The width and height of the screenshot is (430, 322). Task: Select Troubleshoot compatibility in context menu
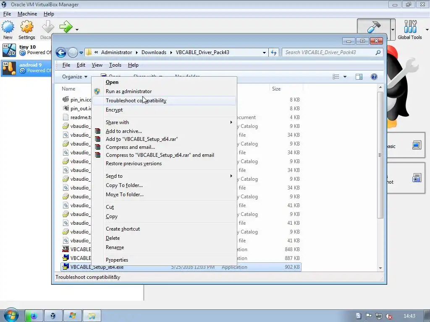[164, 101]
